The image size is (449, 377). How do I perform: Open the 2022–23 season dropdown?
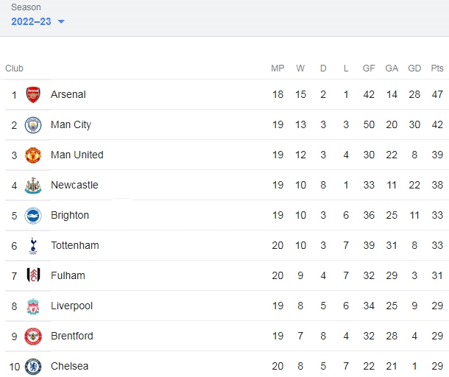(38, 21)
